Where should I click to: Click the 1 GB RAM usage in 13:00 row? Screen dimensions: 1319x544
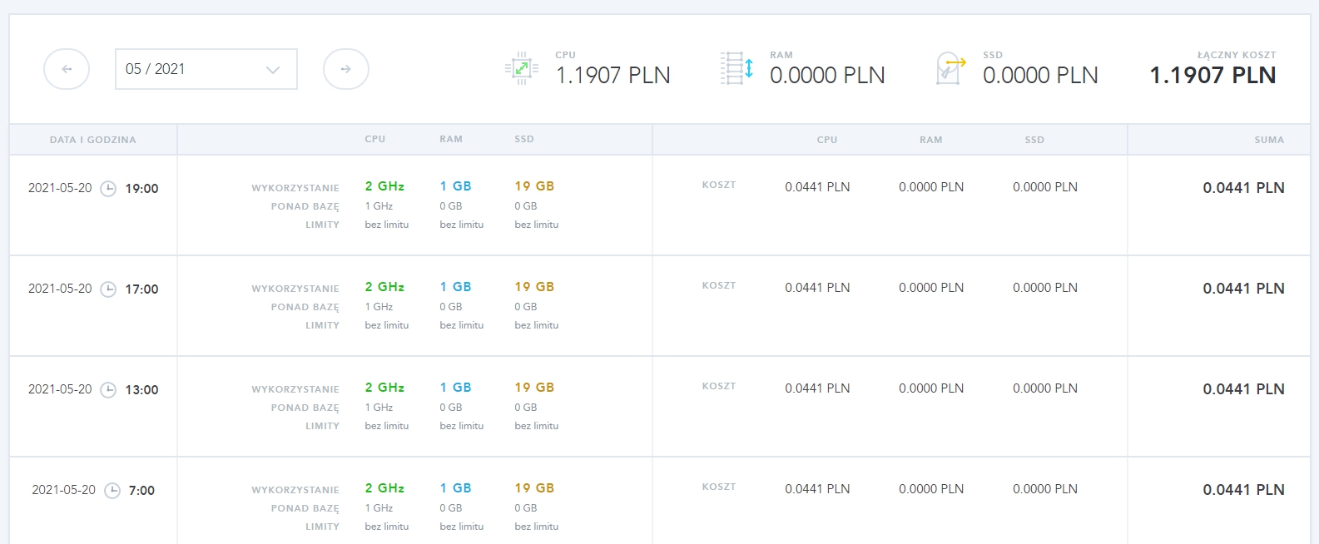coord(456,388)
